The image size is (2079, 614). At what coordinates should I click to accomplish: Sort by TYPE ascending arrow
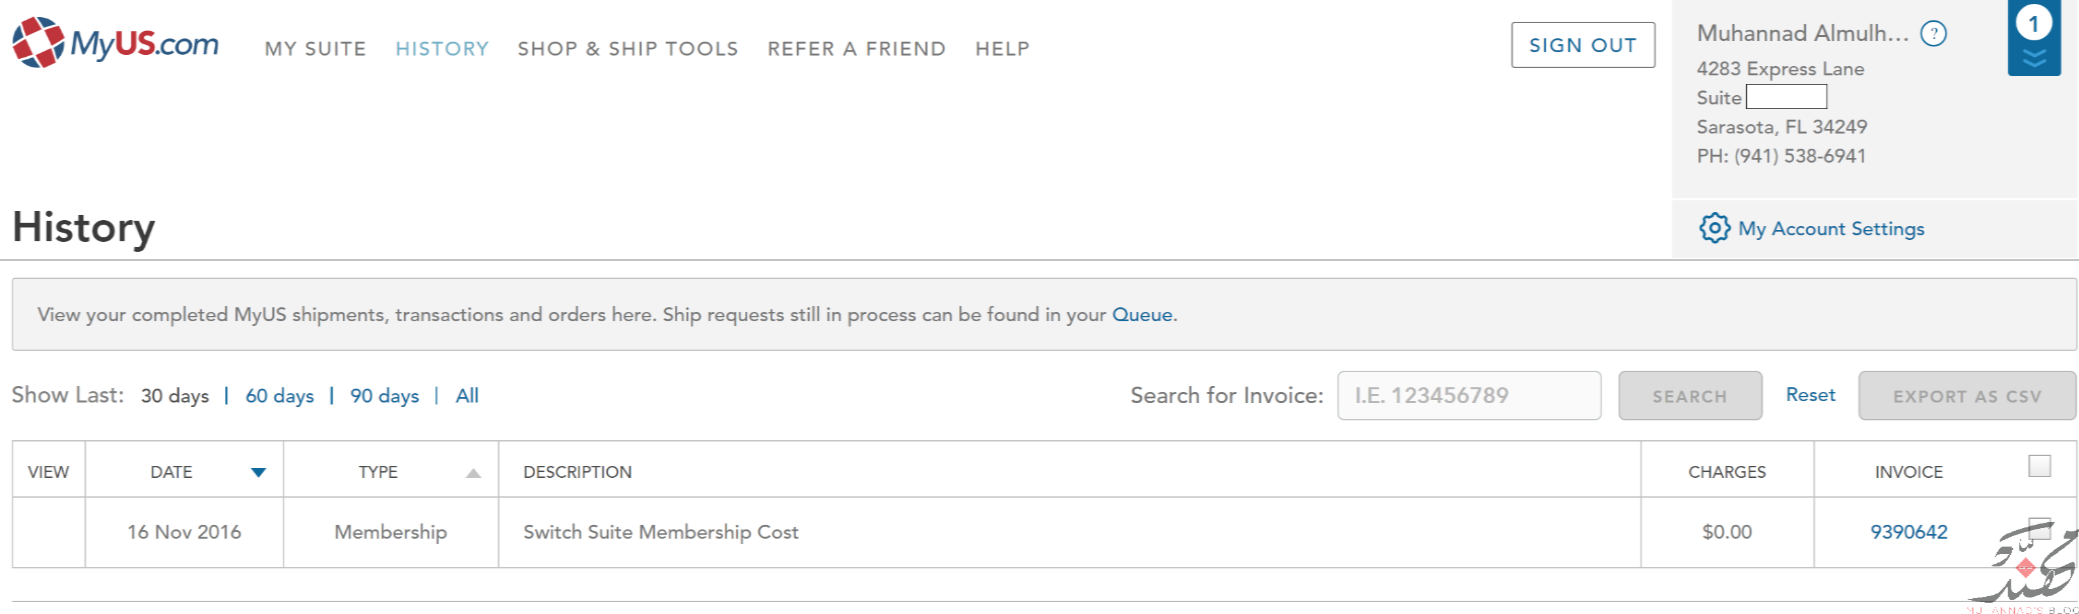[x=474, y=474]
